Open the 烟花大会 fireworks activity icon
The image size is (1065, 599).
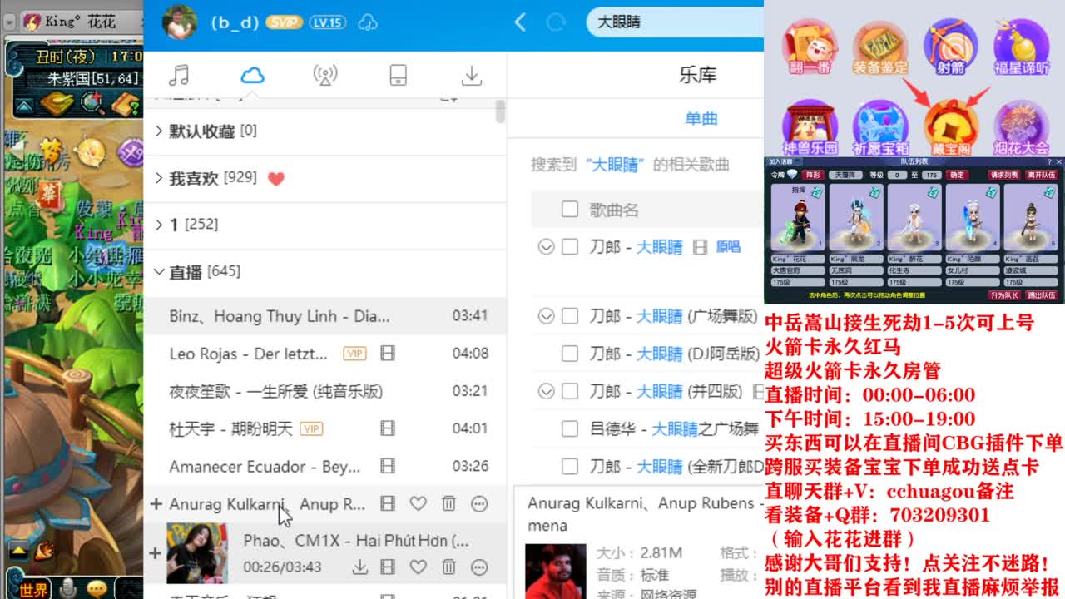1022,128
